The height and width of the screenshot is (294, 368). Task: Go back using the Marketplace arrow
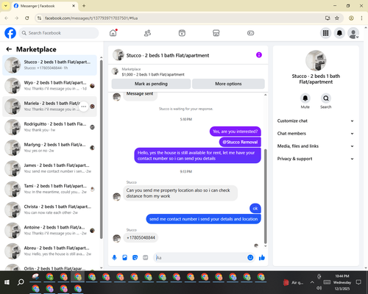(x=9, y=49)
